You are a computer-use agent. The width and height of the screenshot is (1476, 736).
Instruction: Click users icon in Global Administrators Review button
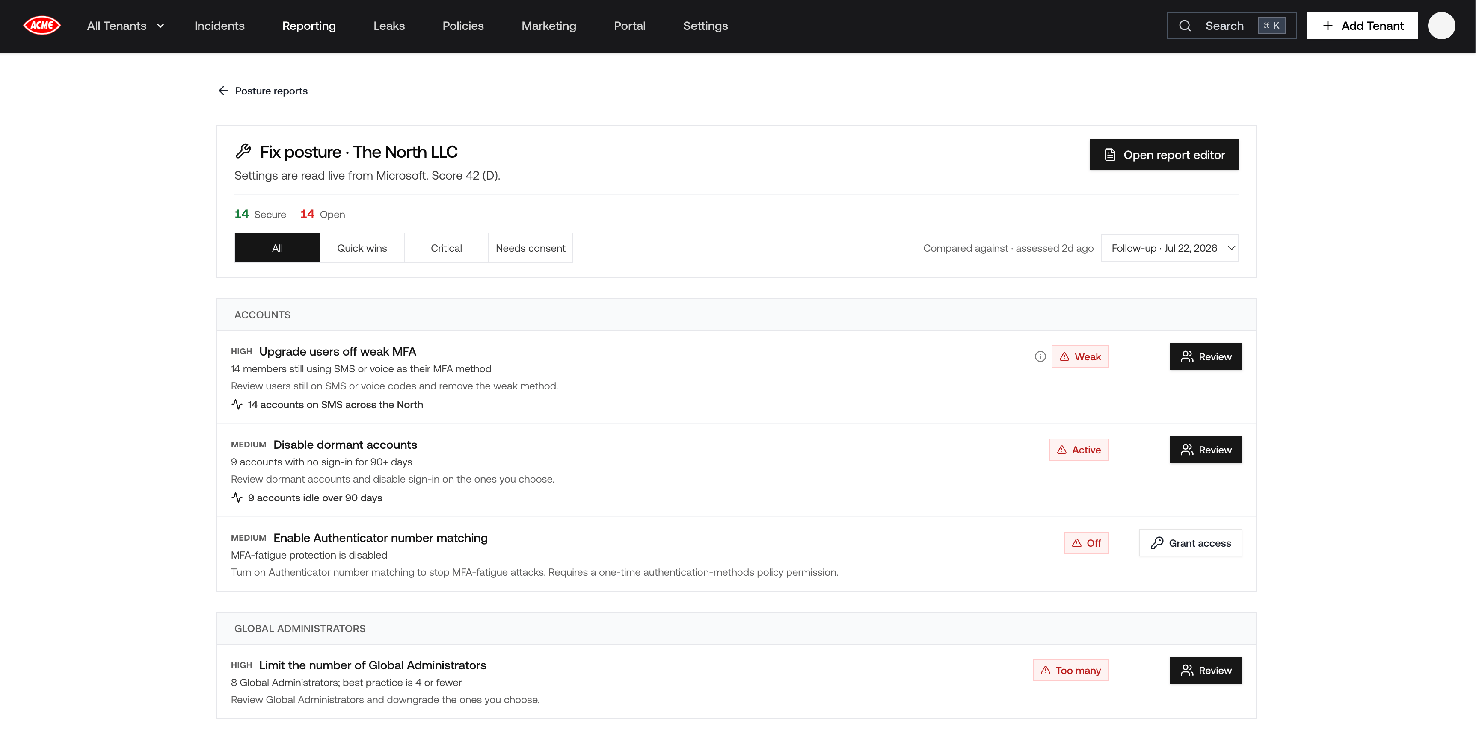[x=1187, y=670]
